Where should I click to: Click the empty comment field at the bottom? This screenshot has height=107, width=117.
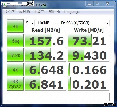pos(58,97)
